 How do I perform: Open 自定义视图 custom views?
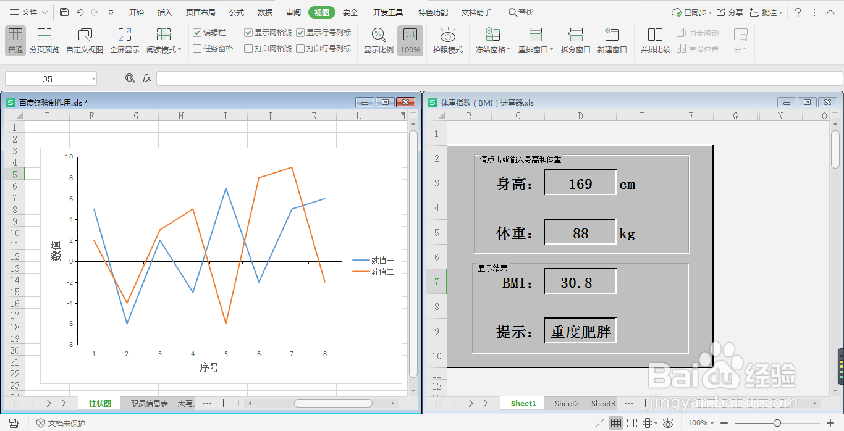point(85,41)
